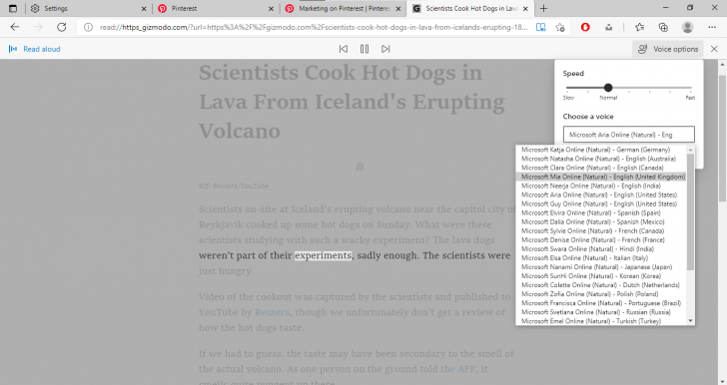Pick Microsoft Zofia Polish voice
The height and width of the screenshot is (385, 727).
601,293
